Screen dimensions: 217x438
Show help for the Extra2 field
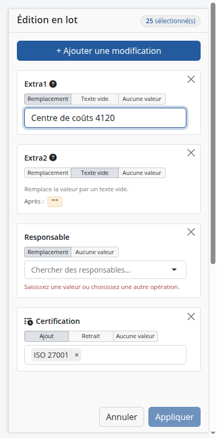[53, 157]
